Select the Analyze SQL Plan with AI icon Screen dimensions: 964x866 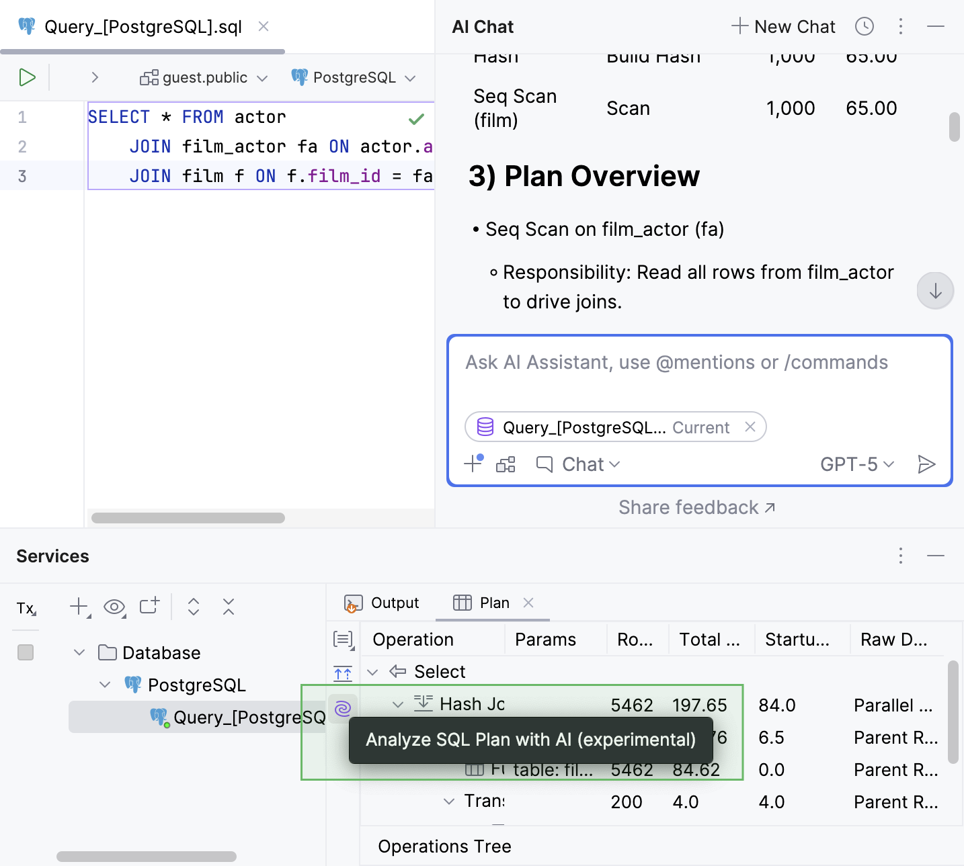pos(343,707)
